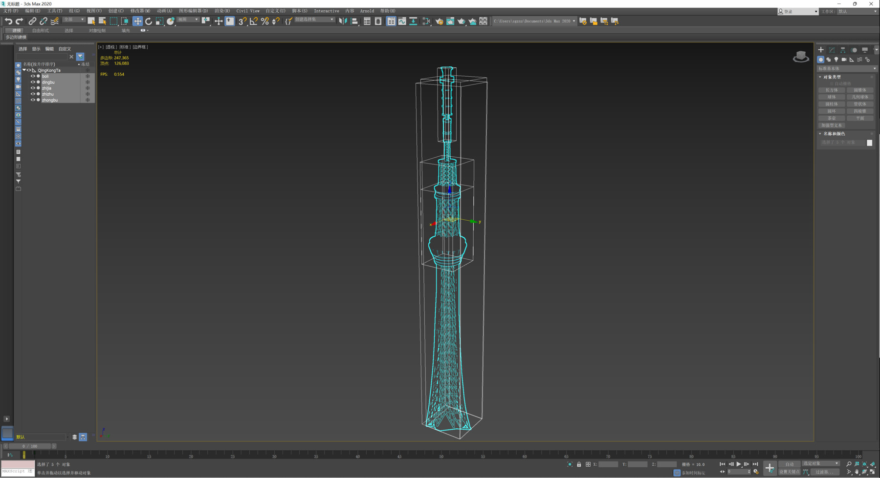Create a Teapot from the Object Type rollout
This screenshot has height=478, width=880.
point(831,118)
